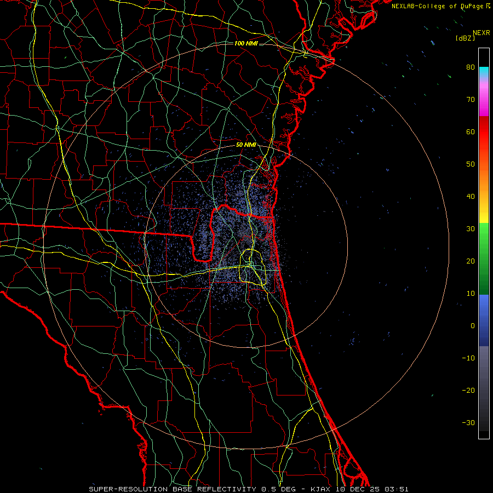Click the NEXR label above the scale
The width and height of the screenshot is (493, 493).
pos(481,33)
